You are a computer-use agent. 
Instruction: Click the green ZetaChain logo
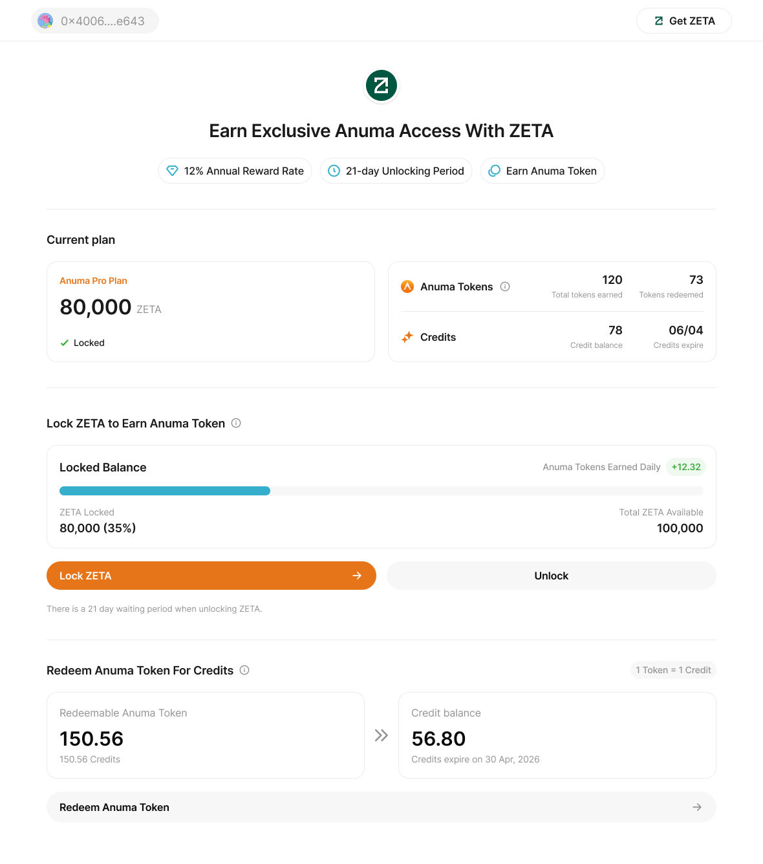tap(381, 85)
